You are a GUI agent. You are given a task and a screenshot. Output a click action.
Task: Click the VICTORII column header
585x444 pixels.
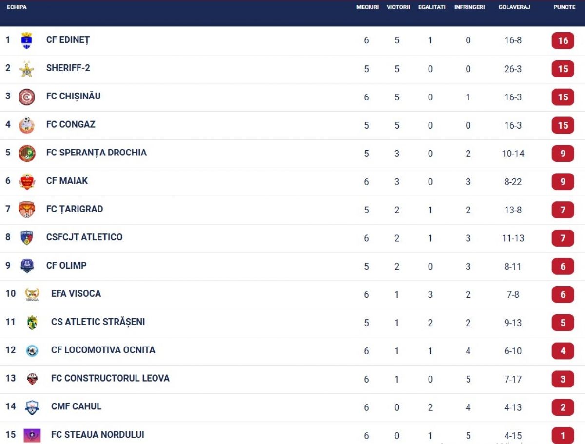(x=398, y=7)
